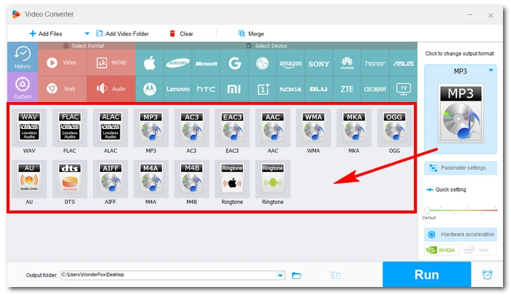Viewport: 511px width, 295px height.
Task: Toggle Hardware acceleration
Action: point(461,234)
